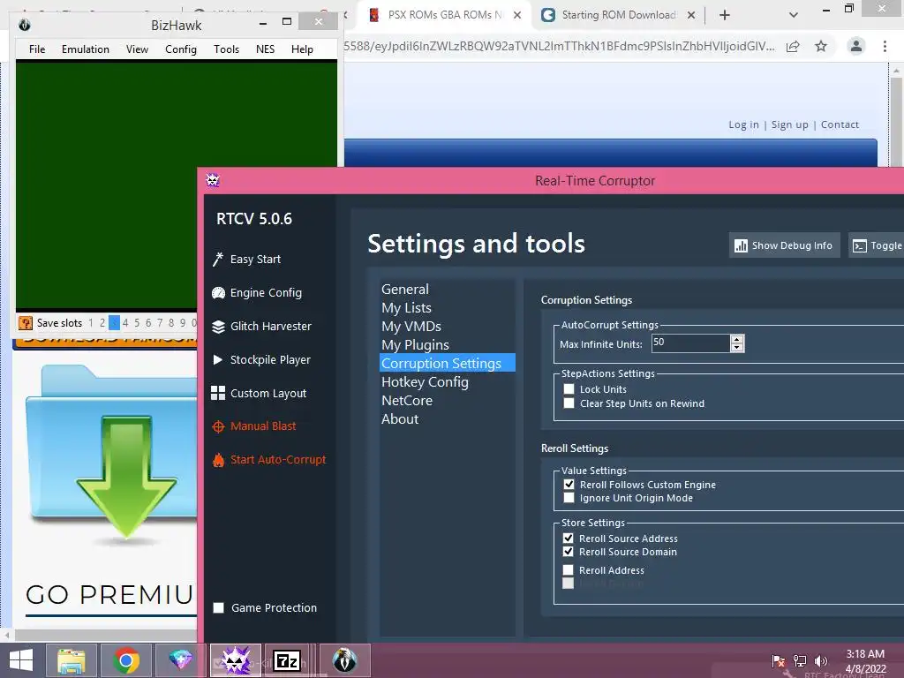Close the PSX ROMs GBA ROMs tab
904x678 pixels.
tap(517, 15)
